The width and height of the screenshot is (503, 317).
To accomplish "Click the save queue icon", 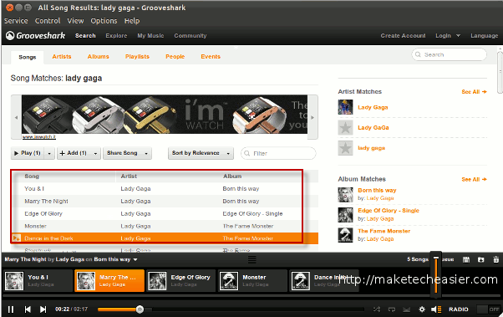I will pos(466,259).
